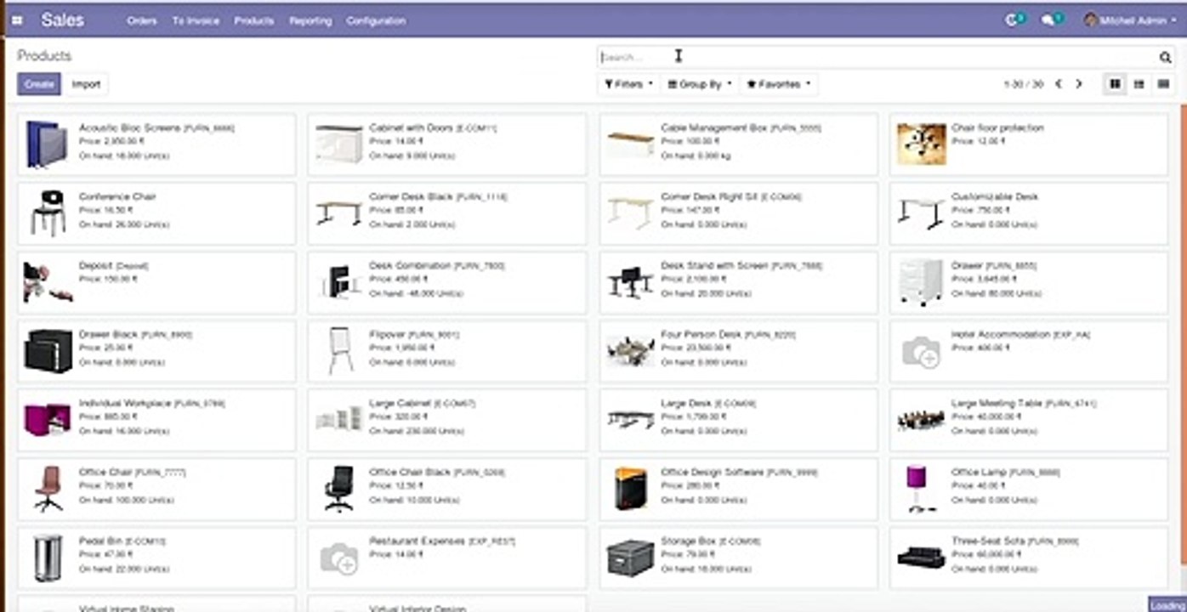
Task: Open Desk Combination product card
Action: [x=447, y=282]
